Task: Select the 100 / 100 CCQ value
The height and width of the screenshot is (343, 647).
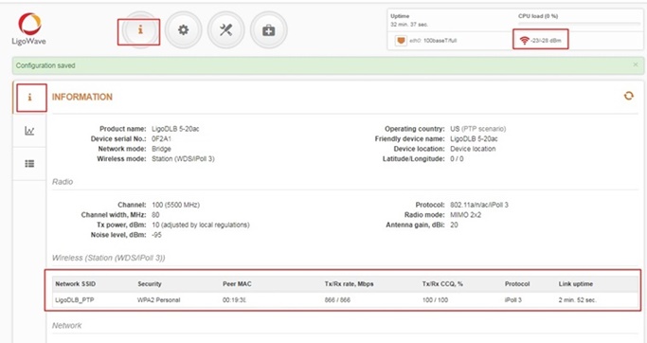Action: [x=435, y=300]
